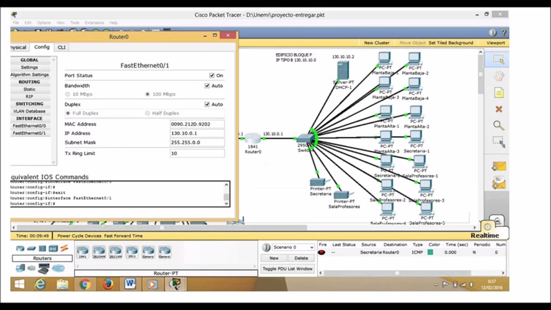The width and height of the screenshot is (551, 310).
Task: Click the New Cluster button
Action: point(377,43)
